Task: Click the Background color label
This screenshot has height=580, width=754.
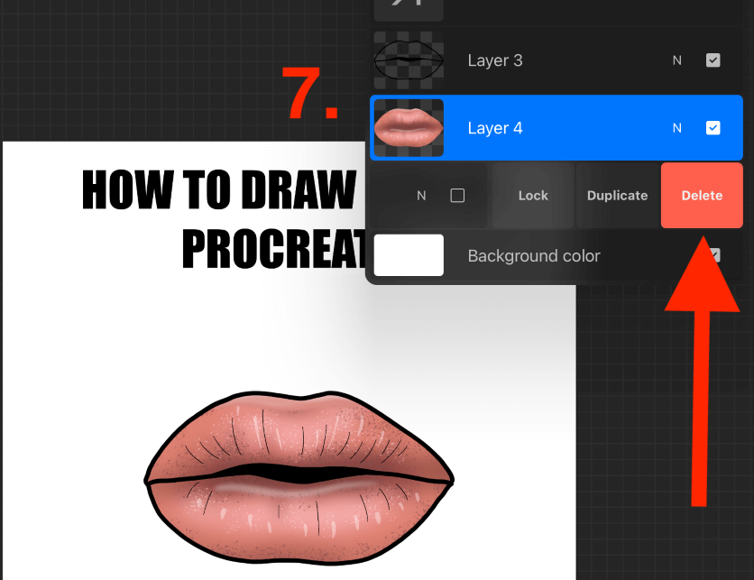Action: [534, 256]
